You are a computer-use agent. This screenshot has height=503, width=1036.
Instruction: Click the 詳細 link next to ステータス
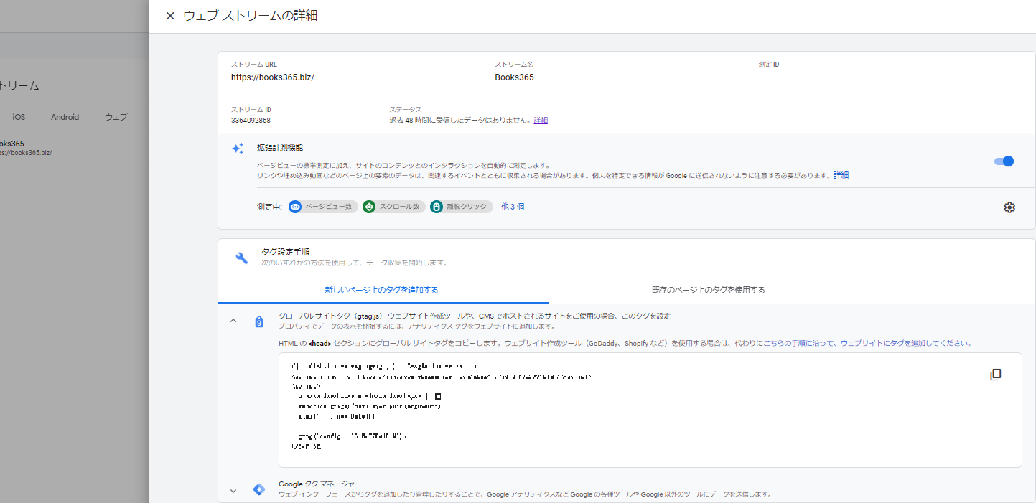pos(539,120)
